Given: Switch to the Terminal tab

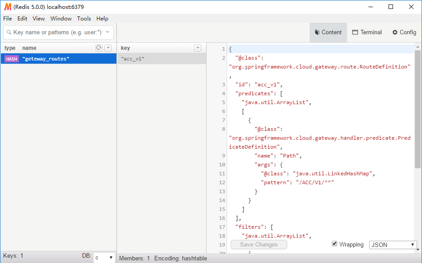Looking at the screenshot, I should [367, 32].
